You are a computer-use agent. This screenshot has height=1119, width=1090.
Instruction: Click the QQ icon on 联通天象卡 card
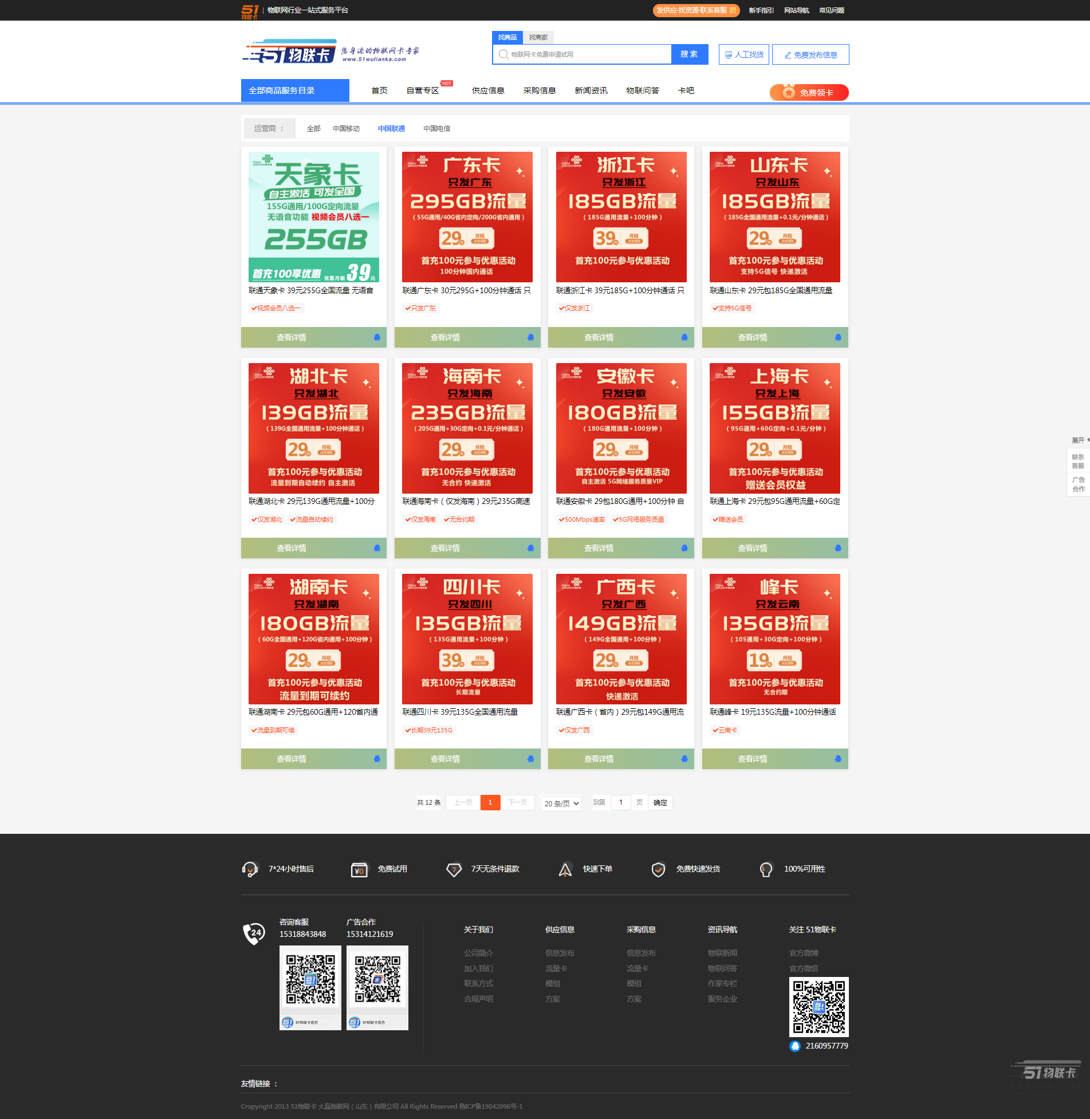coord(377,337)
